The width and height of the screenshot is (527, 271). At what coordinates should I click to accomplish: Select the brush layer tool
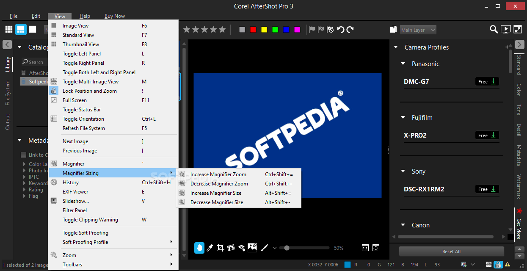pos(264,248)
